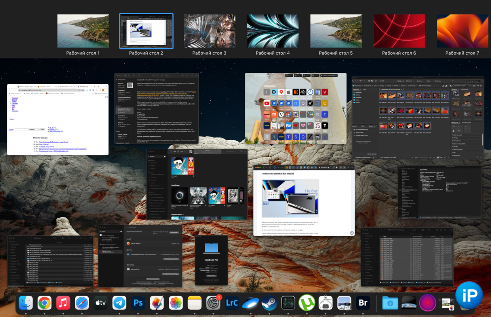
Task: Focus the Music app window with albums
Action: click(x=197, y=184)
